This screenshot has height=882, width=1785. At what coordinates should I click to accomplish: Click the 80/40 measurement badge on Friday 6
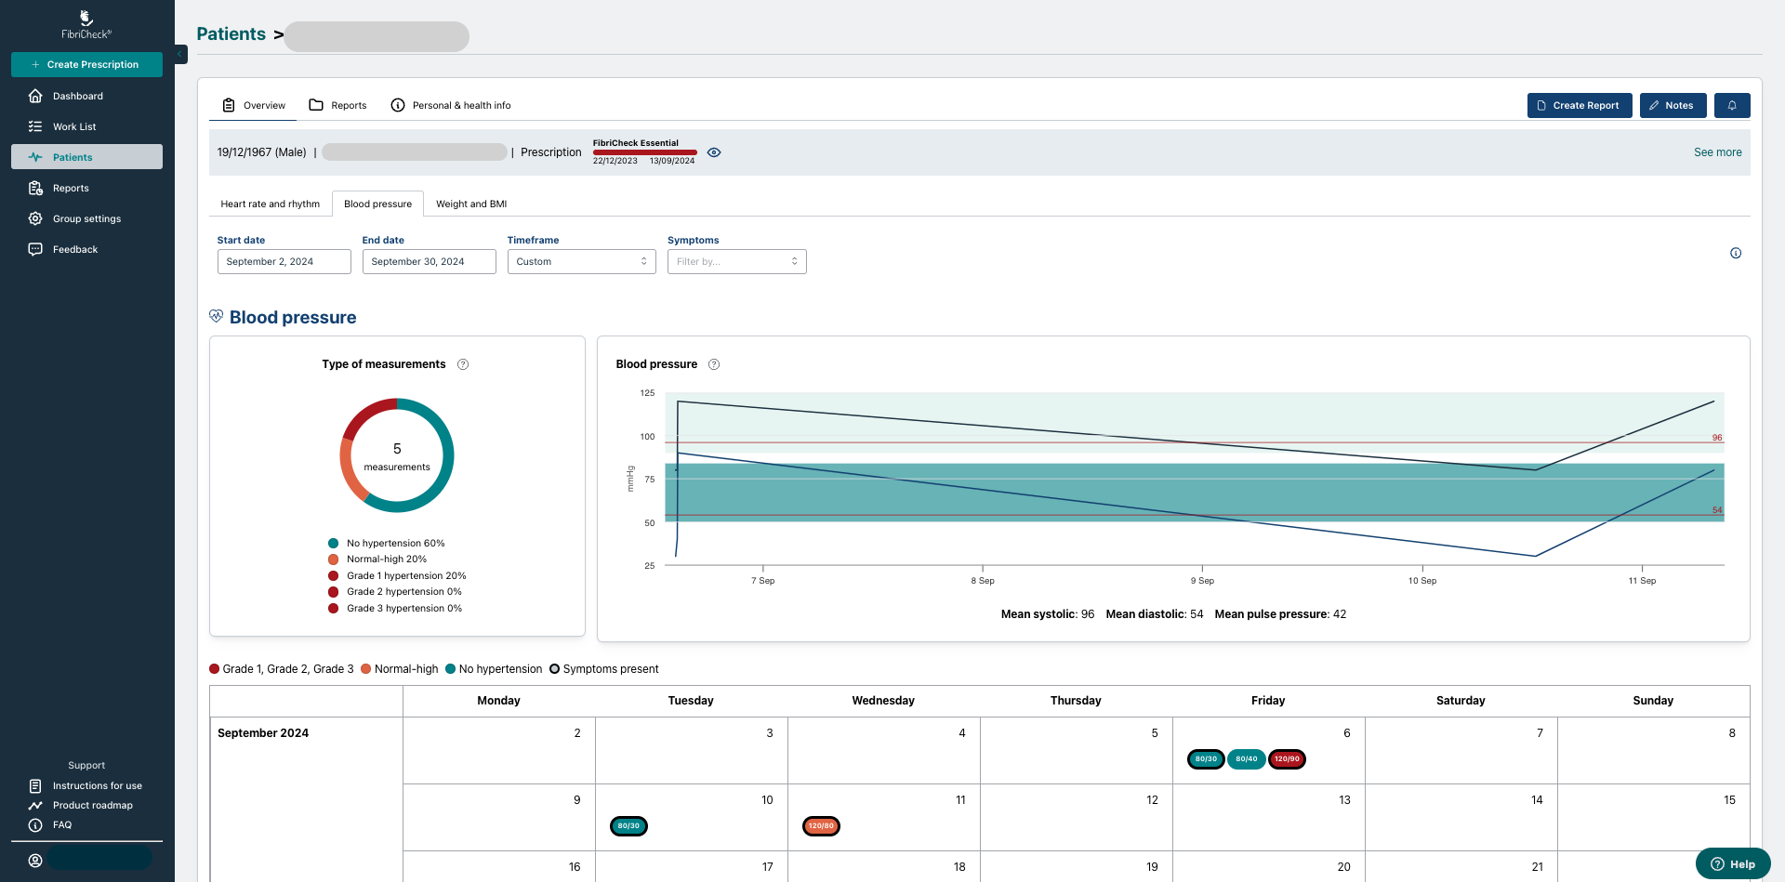pyautogui.click(x=1247, y=759)
